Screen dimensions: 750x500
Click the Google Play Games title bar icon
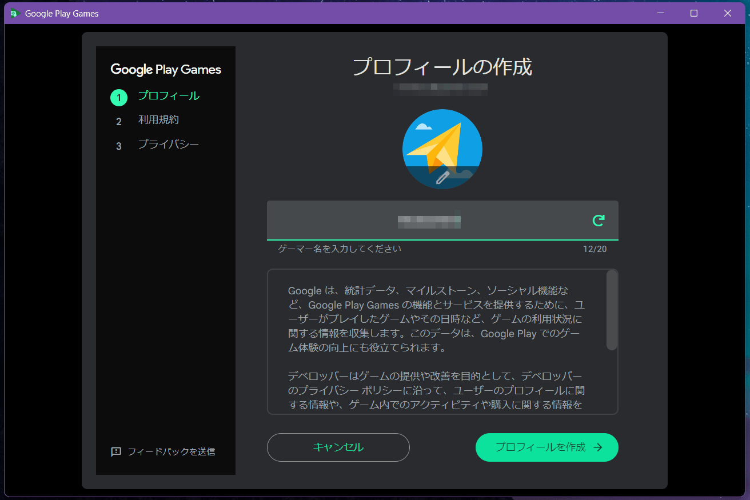(15, 13)
